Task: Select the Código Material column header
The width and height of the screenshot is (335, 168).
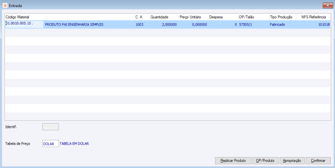Action: point(70,17)
